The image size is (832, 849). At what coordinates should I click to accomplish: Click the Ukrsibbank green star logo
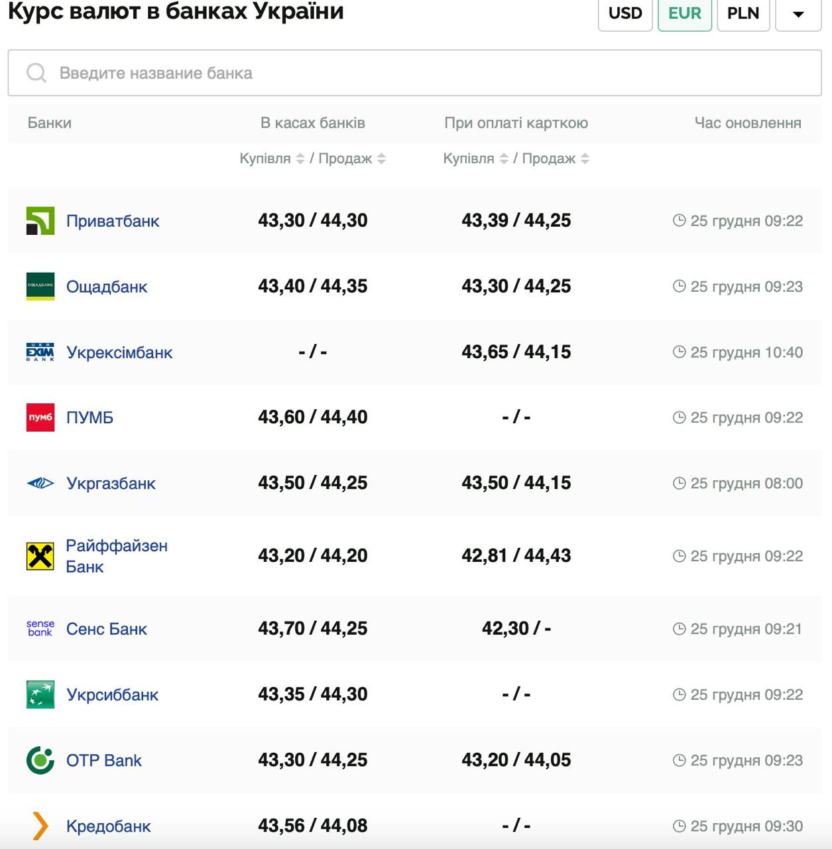[40, 694]
